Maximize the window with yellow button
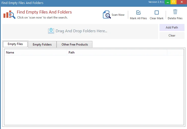This screenshot has width=187, height=129. [x=173, y=2]
